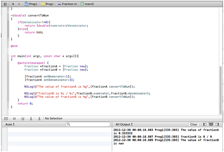
Task: Go back with the left arrow
Action: coord(13,4)
